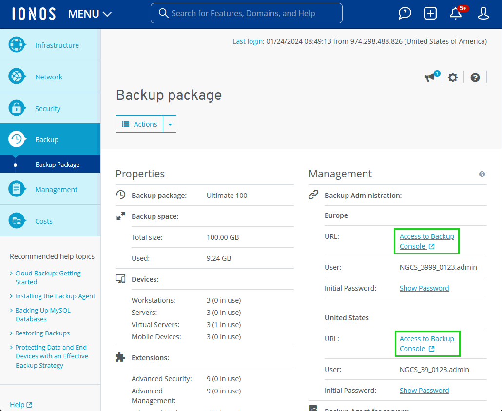
Task: Open the Network sidebar menu
Action: (49, 77)
